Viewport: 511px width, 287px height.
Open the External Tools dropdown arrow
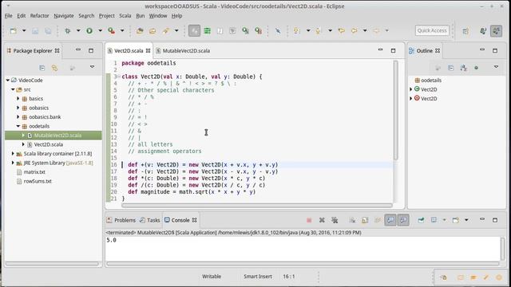pyautogui.click(x=122, y=30)
